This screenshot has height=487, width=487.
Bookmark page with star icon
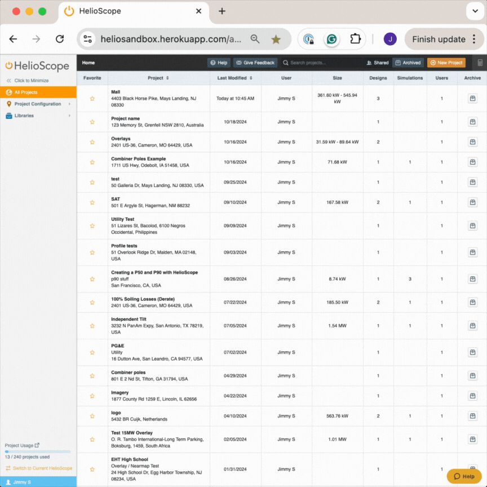click(276, 39)
